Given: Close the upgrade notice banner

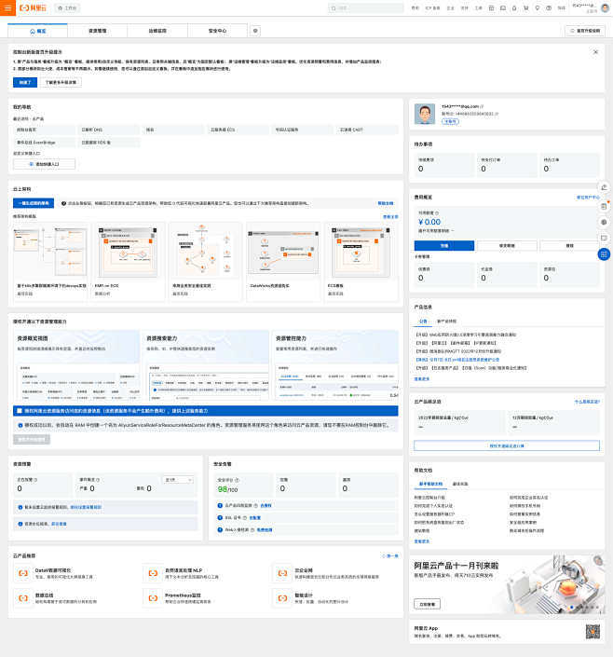Looking at the screenshot, I should [595, 52].
